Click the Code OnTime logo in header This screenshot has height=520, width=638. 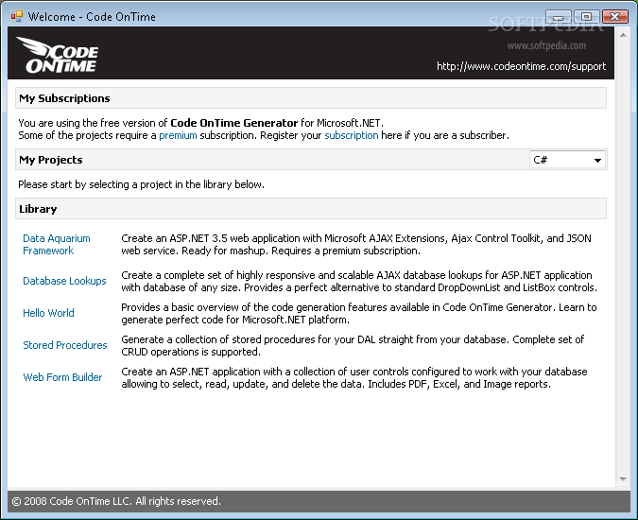coord(57,55)
